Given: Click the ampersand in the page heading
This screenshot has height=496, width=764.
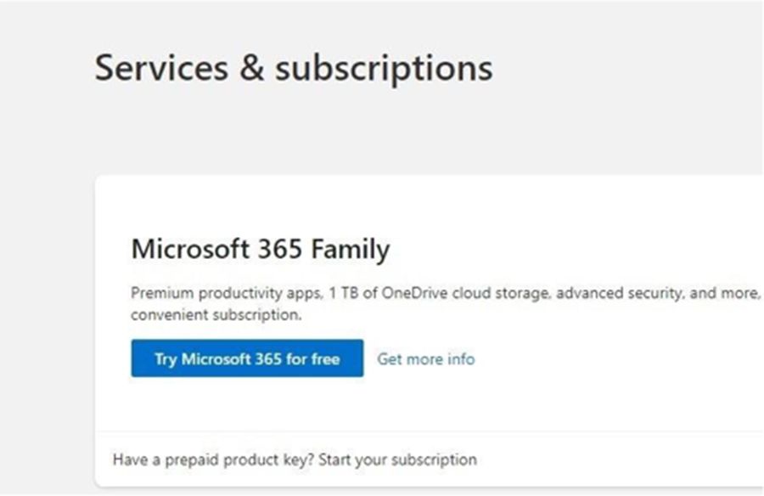Looking at the screenshot, I should pyautogui.click(x=251, y=68).
